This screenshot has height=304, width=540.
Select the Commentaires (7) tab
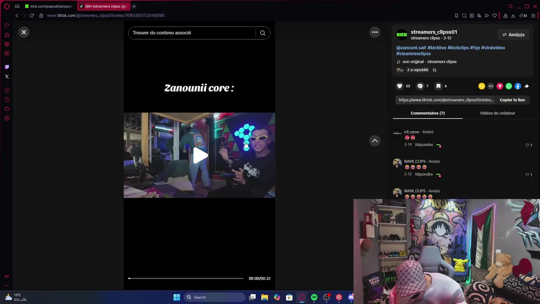pyautogui.click(x=427, y=113)
